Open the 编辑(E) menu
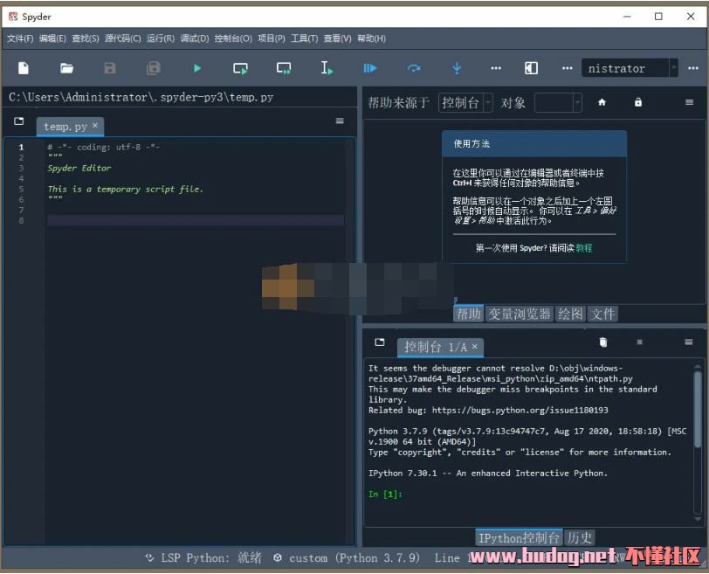Viewport: 709px width, 574px height. (52, 38)
